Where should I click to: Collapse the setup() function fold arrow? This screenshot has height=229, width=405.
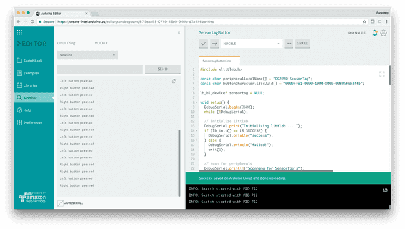(196, 102)
